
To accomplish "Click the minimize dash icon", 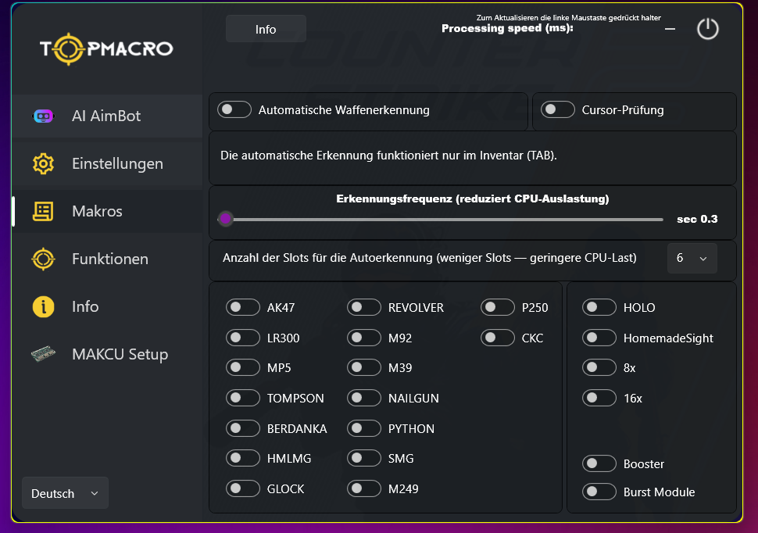I will point(670,29).
